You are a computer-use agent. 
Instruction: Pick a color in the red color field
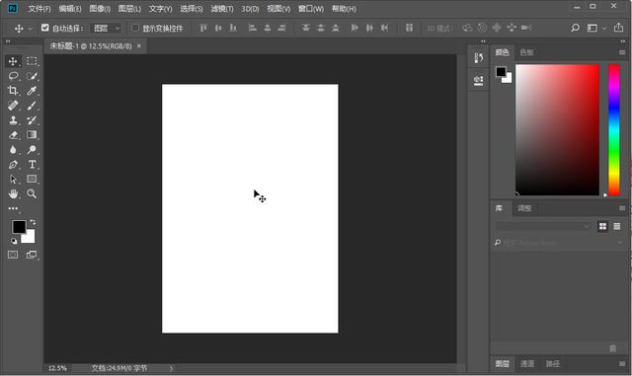pyautogui.click(x=557, y=129)
